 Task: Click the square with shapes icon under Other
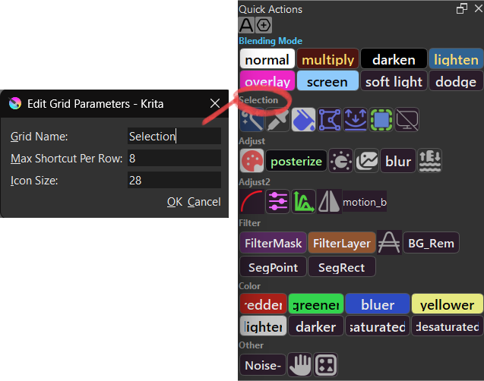pyautogui.click(x=326, y=365)
